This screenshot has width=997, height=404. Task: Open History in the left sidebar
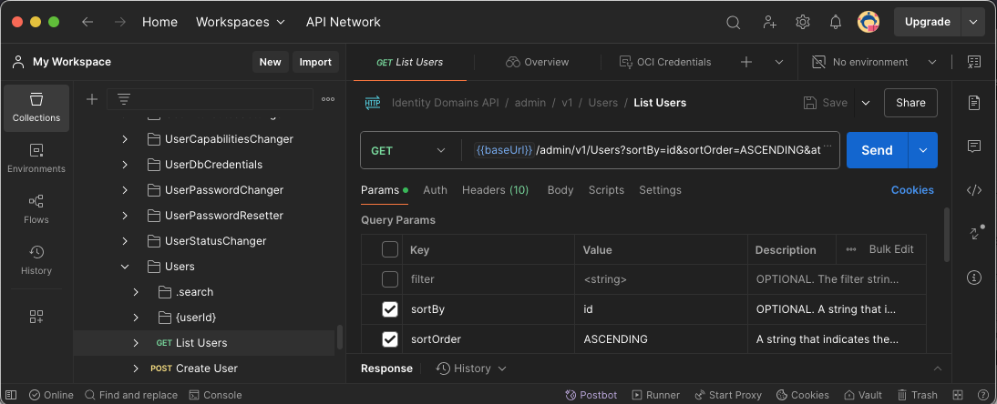click(36, 260)
